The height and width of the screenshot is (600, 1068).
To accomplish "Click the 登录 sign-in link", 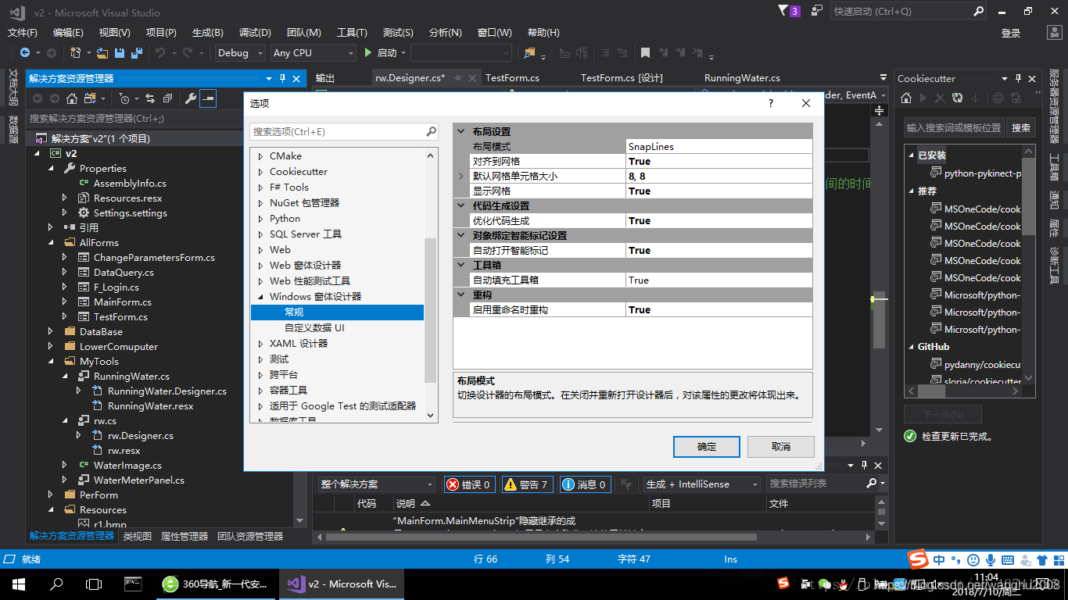I will 1011,33.
